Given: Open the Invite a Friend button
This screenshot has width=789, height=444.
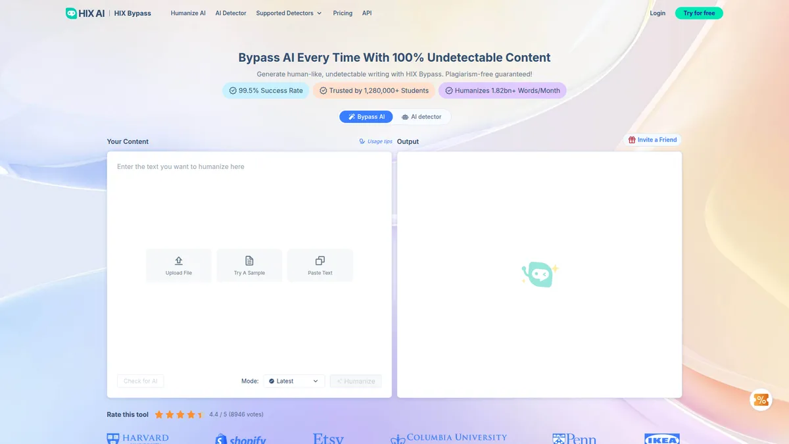Looking at the screenshot, I should click(652, 140).
